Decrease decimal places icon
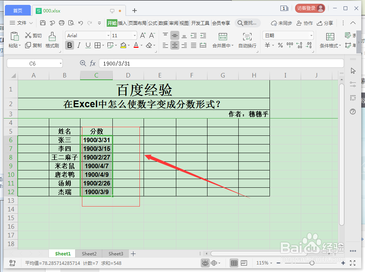This screenshot has height=272, width=365. (x=309, y=45)
